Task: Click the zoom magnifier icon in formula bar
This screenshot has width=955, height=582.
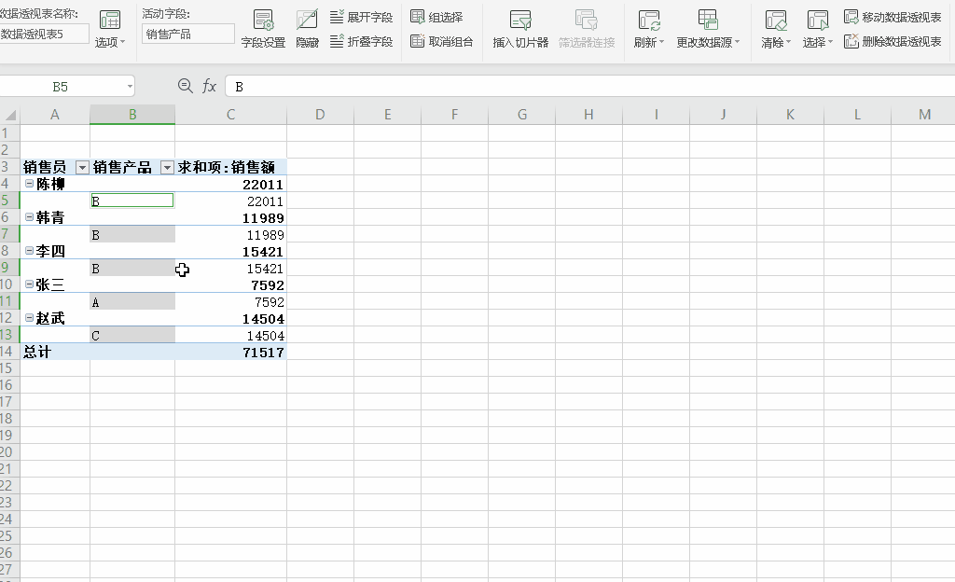Action: [x=185, y=87]
